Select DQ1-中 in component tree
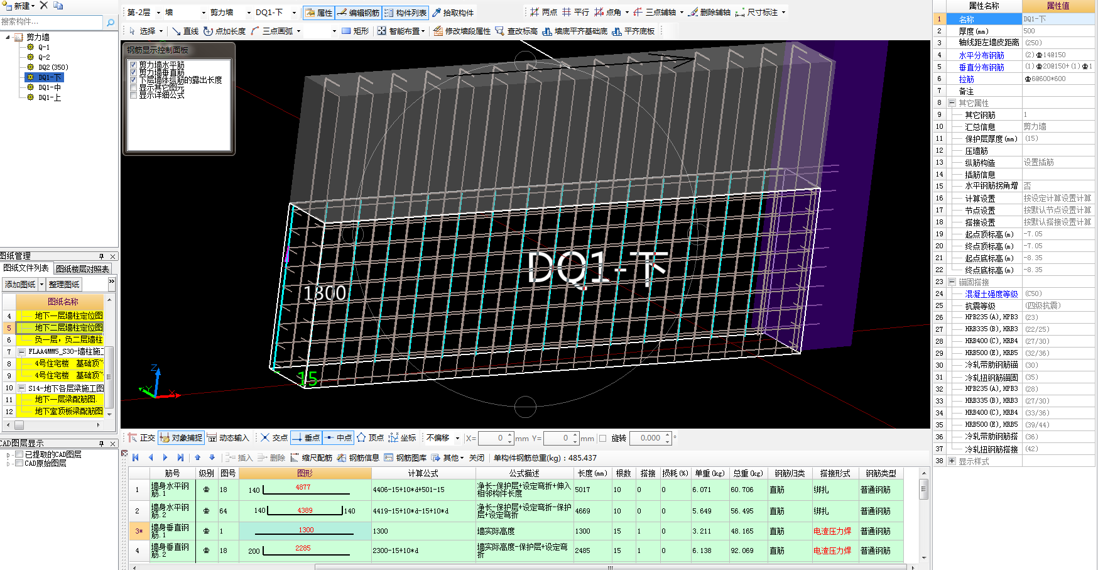This screenshot has width=1098, height=570. 50,87
